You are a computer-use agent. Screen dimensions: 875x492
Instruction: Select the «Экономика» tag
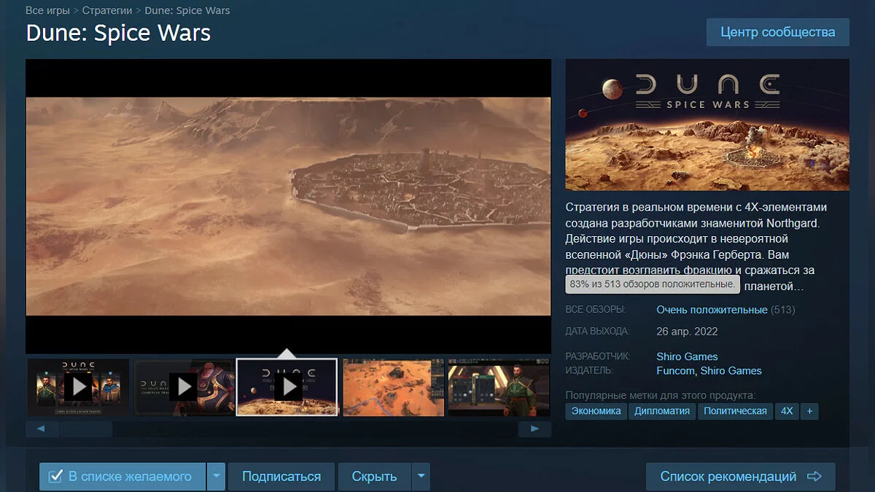tap(596, 411)
